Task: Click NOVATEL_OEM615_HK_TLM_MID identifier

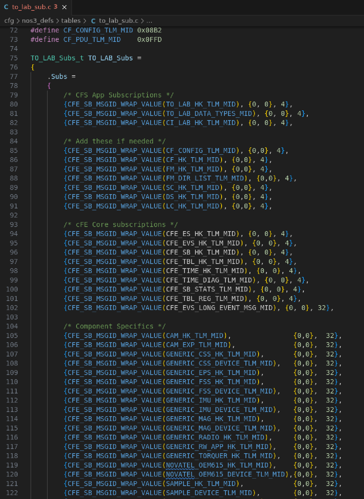Action: point(217,465)
